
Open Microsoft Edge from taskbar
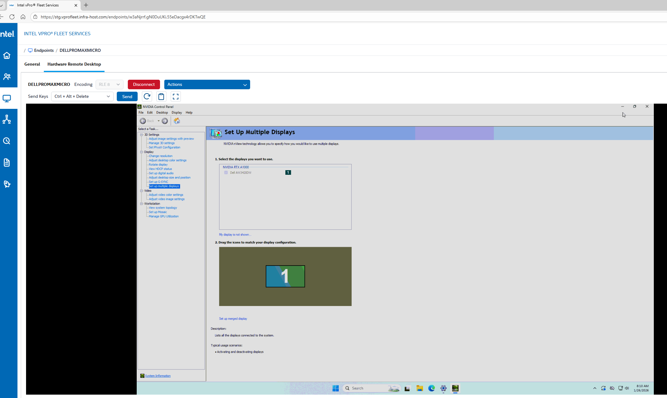point(432,388)
